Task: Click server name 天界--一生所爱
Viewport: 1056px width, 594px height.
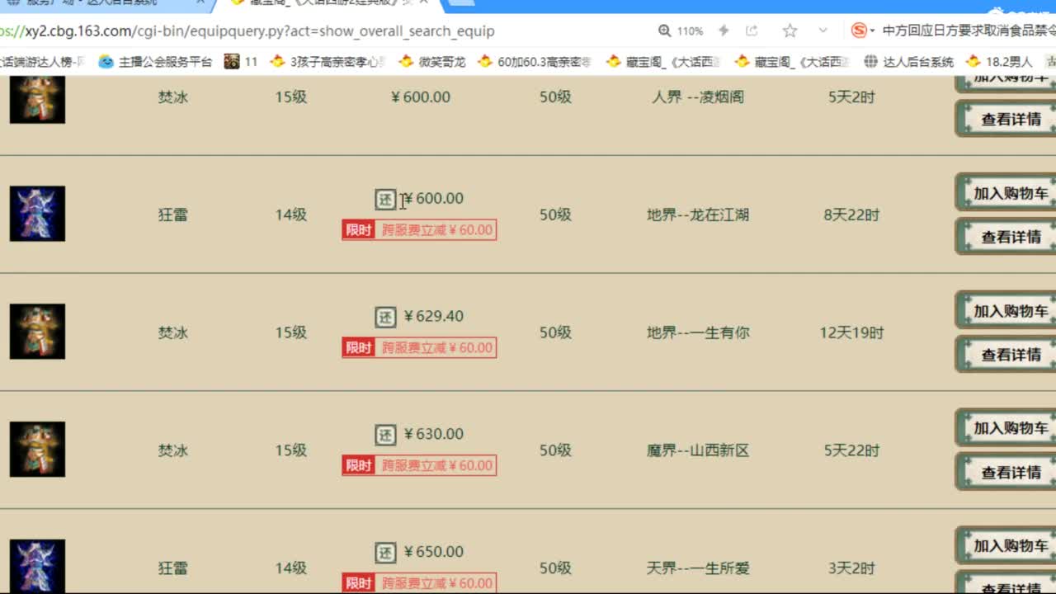Action: click(698, 568)
